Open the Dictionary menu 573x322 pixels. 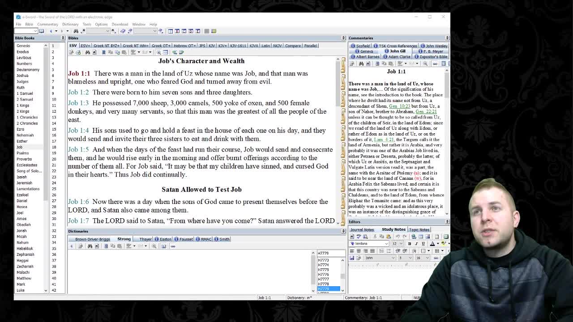pyautogui.click(x=70, y=24)
